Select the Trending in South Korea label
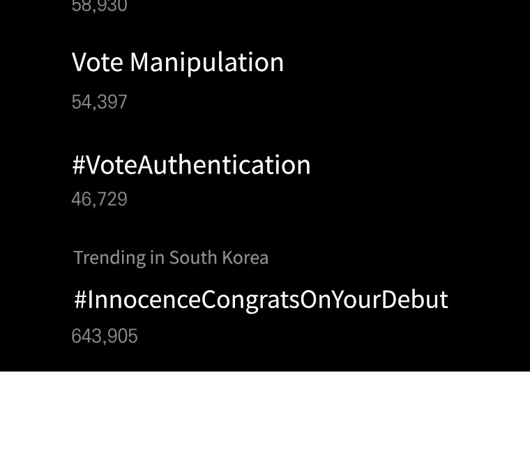 [171, 257]
